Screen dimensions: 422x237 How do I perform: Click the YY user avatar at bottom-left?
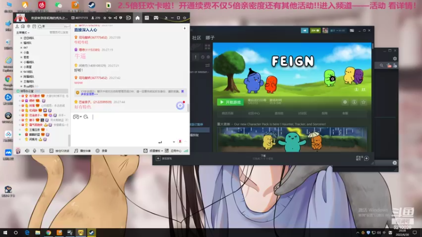coord(18,151)
